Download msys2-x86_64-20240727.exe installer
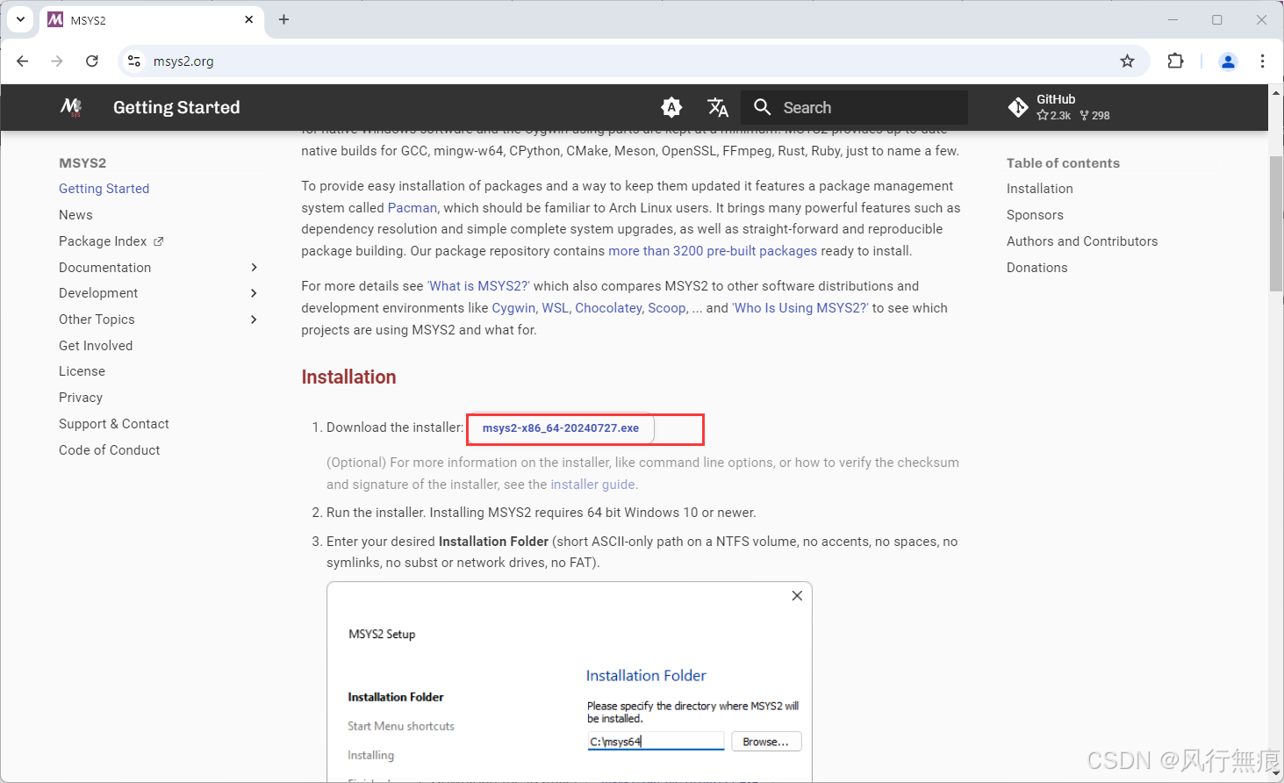 [x=561, y=428]
